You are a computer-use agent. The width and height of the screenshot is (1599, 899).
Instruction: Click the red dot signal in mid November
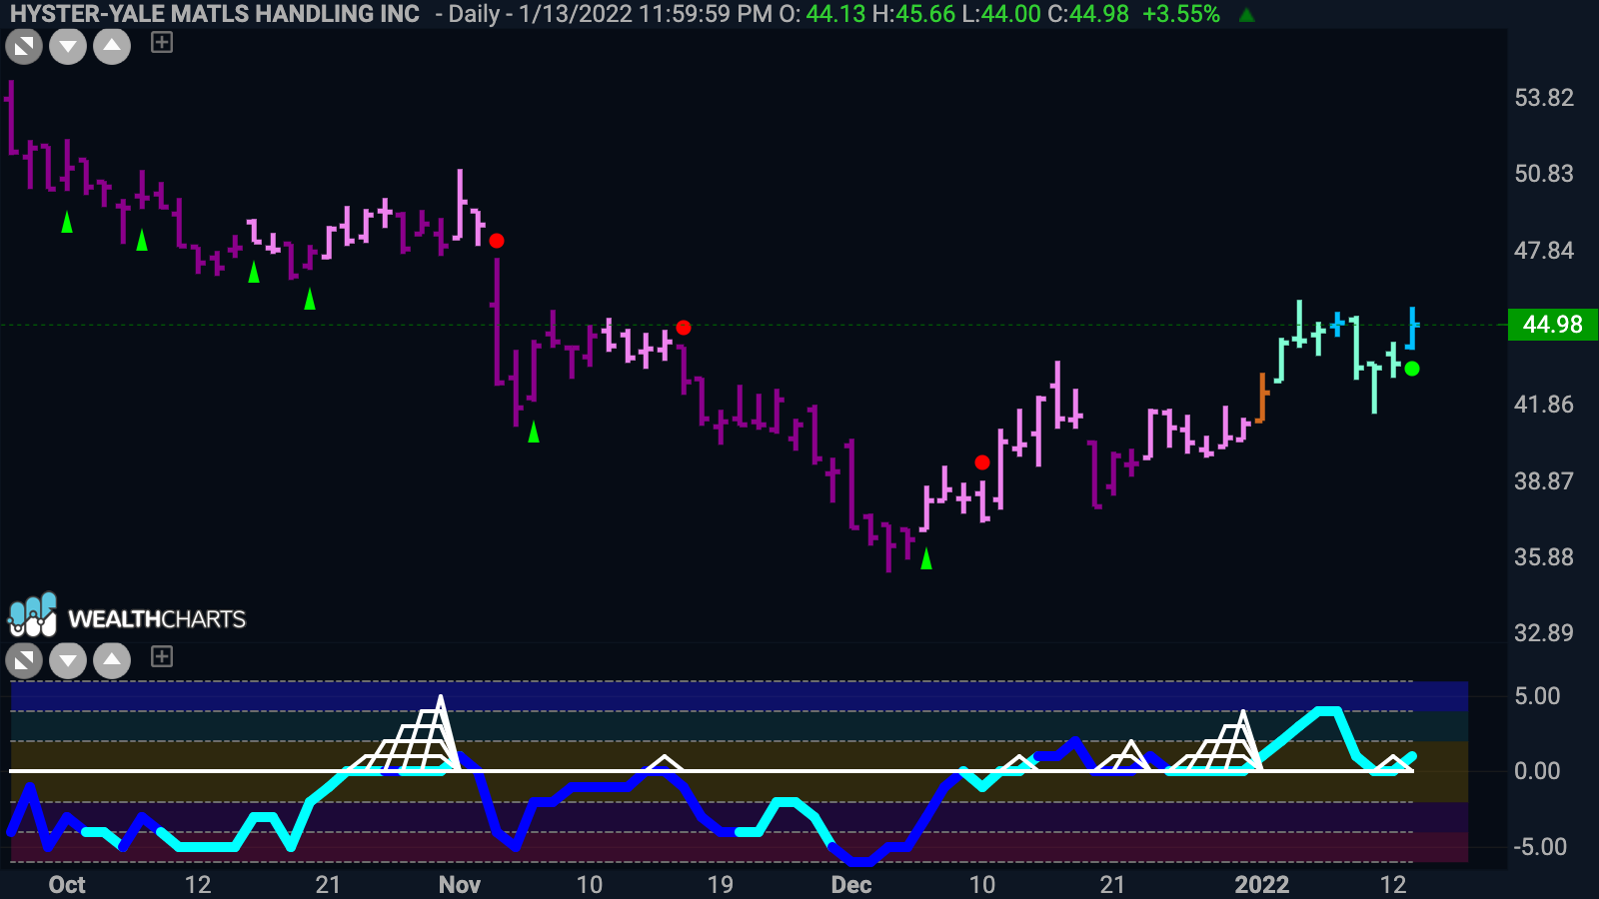point(684,328)
